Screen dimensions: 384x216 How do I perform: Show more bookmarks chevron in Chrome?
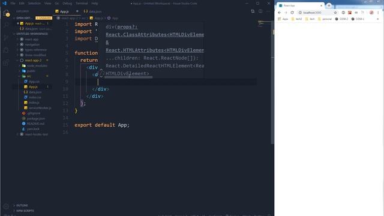click(x=377, y=19)
